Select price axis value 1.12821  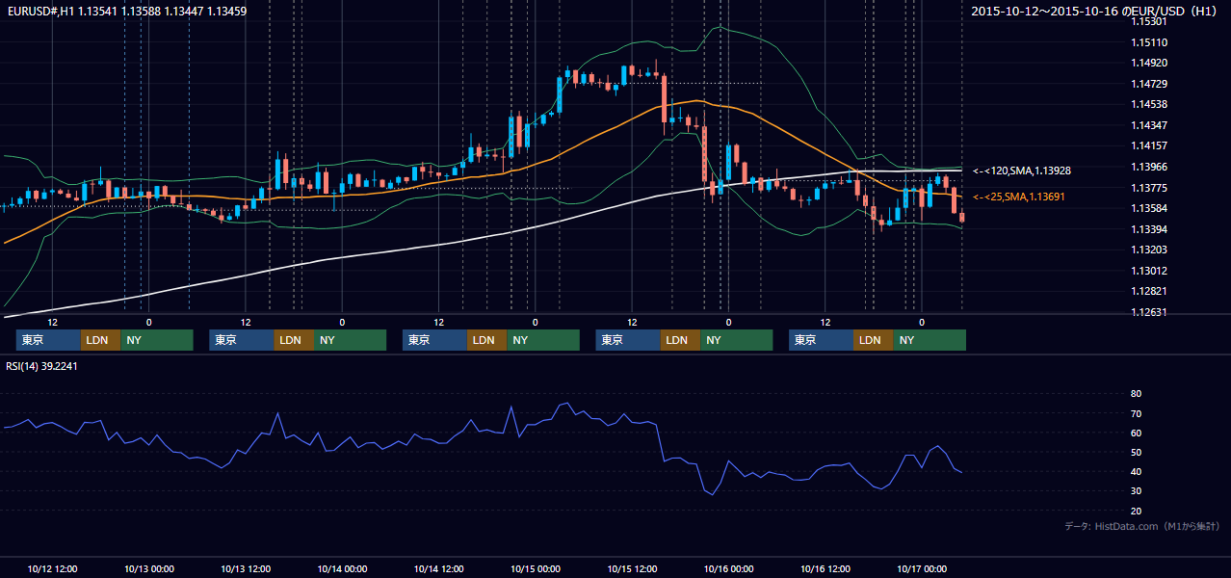1148,291
